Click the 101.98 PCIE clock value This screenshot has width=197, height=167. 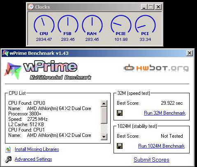pos(121,40)
